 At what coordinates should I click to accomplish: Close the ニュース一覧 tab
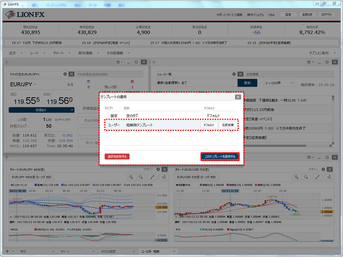(240, 74)
